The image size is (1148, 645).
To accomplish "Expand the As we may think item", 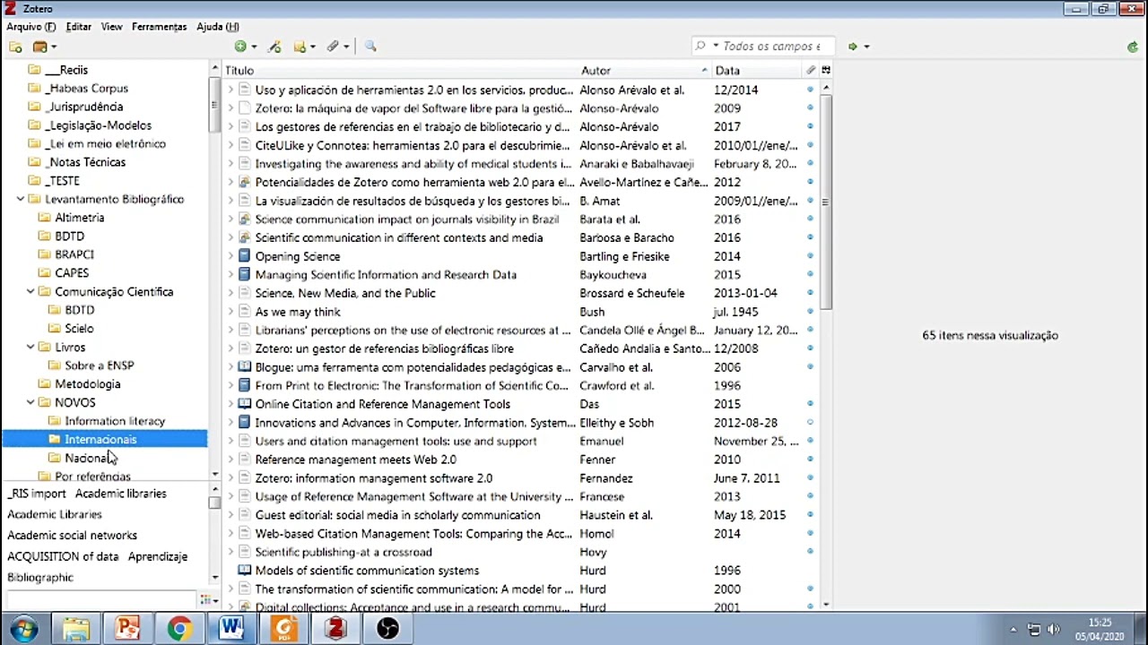I will [x=230, y=312].
